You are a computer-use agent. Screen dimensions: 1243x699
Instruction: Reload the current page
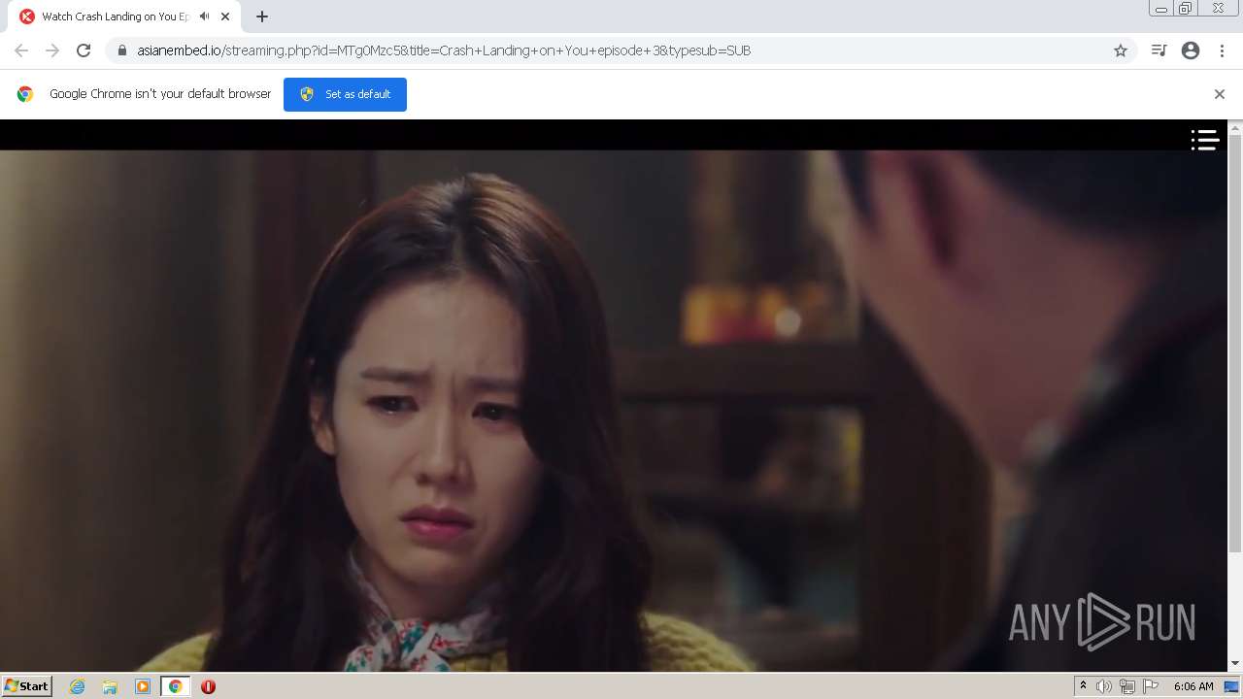click(x=84, y=50)
